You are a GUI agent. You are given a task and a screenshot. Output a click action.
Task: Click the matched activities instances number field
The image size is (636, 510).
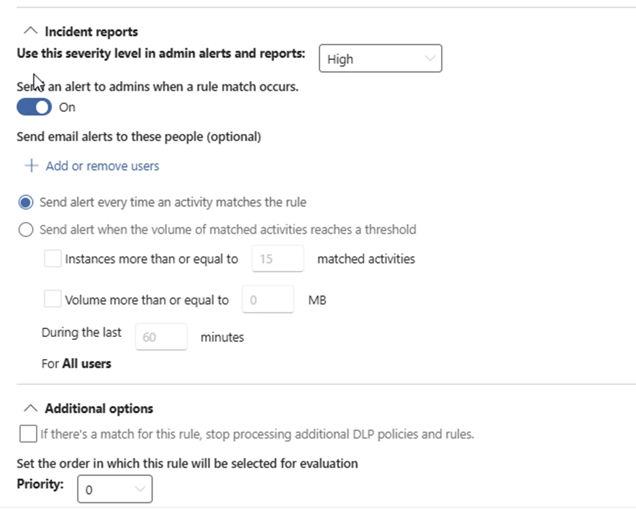277,259
